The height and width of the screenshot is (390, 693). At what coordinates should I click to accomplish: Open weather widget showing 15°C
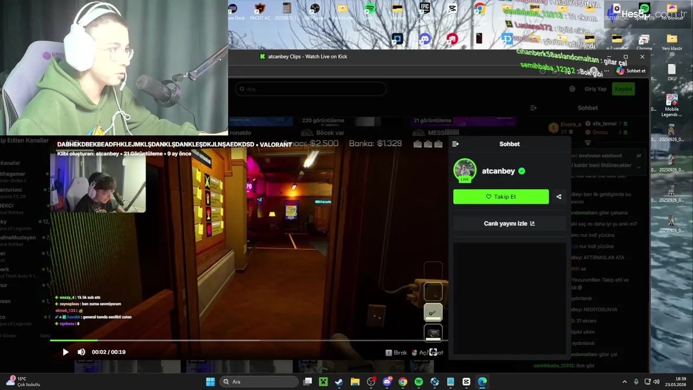[x=23, y=382]
